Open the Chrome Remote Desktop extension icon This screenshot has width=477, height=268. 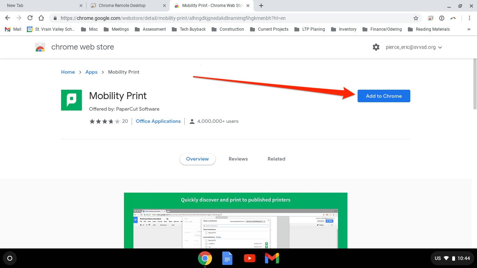pos(431,18)
